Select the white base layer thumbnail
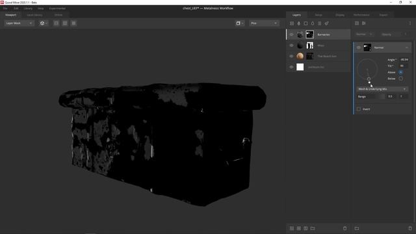This screenshot has height=234, width=416. tap(300, 67)
